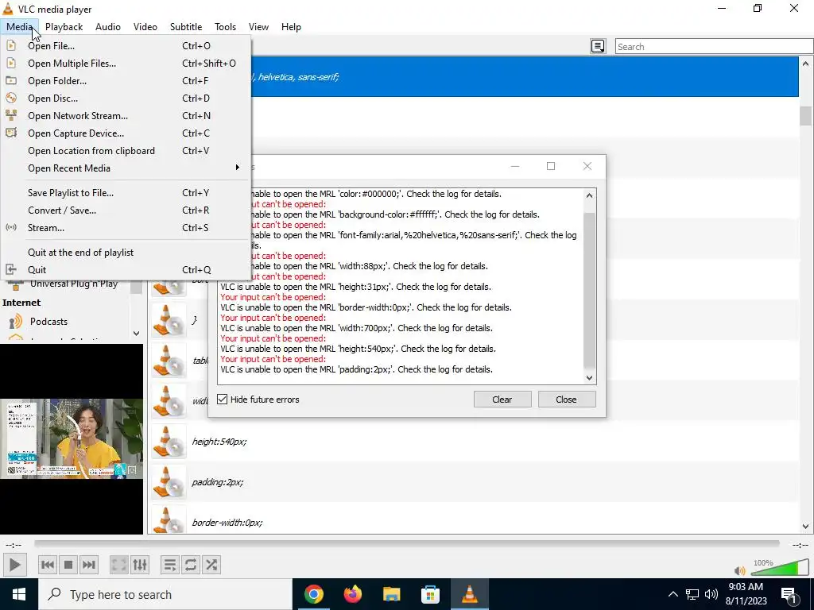Open the Playback menu

[x=64, y=27]
